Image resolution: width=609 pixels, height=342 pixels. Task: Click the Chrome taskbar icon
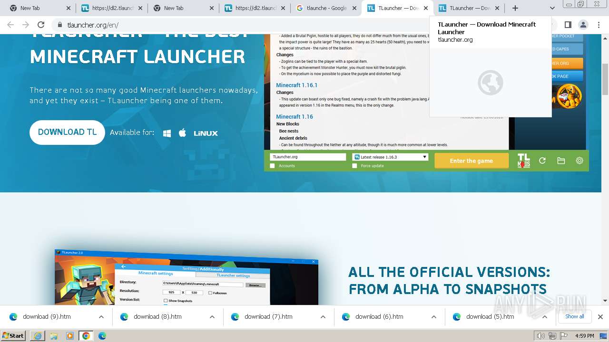pyautogui.click(x=86, y=336)
